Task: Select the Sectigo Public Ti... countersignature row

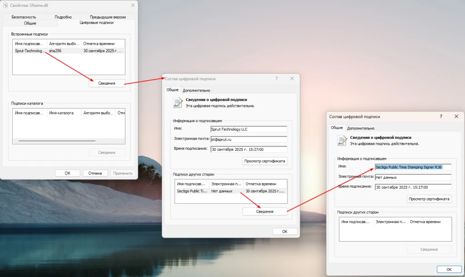Action: coord(231,191)
